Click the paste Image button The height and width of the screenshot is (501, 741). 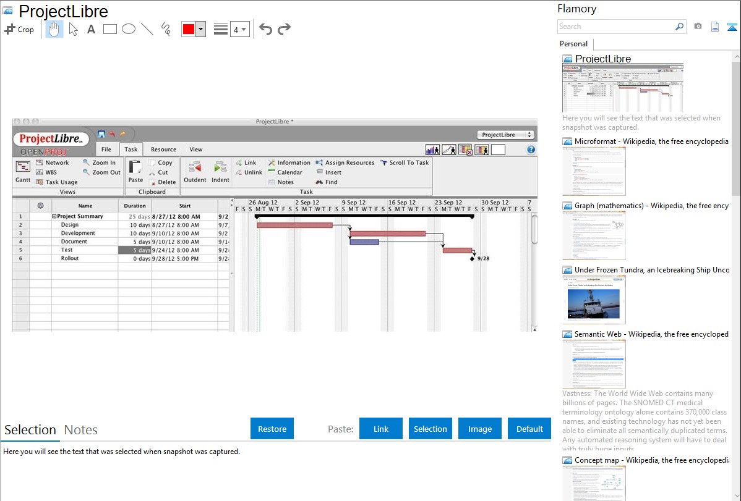pos(479,429)
